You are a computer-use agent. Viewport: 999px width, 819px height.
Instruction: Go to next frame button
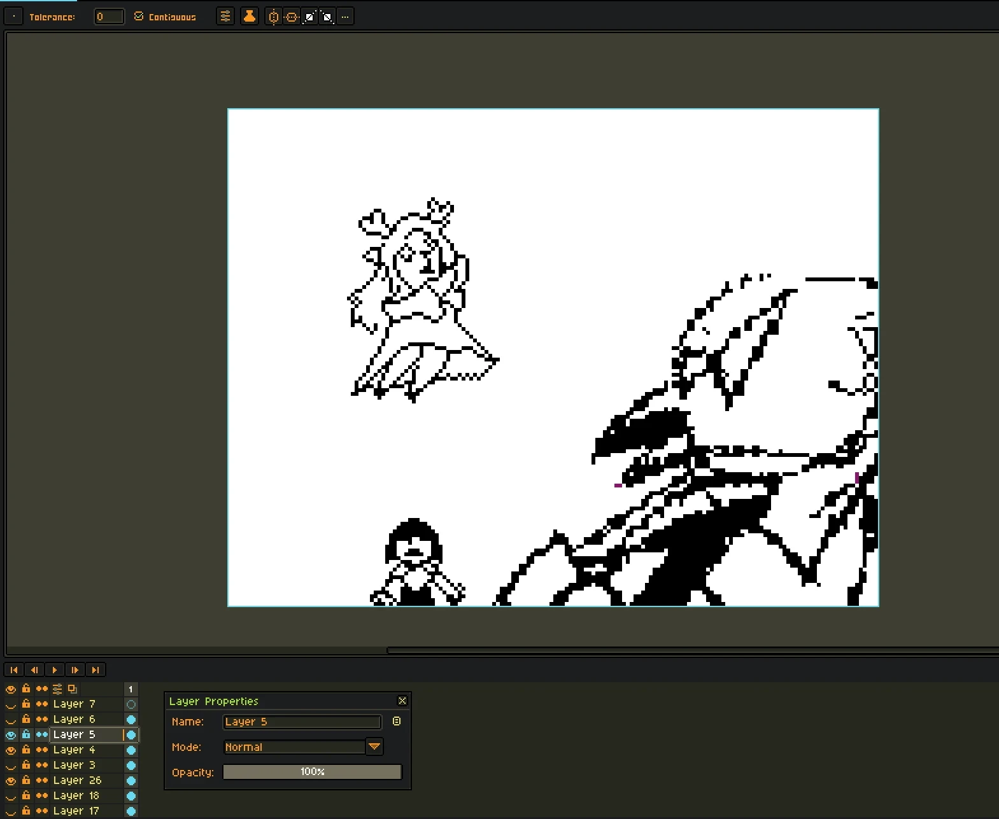75,669
